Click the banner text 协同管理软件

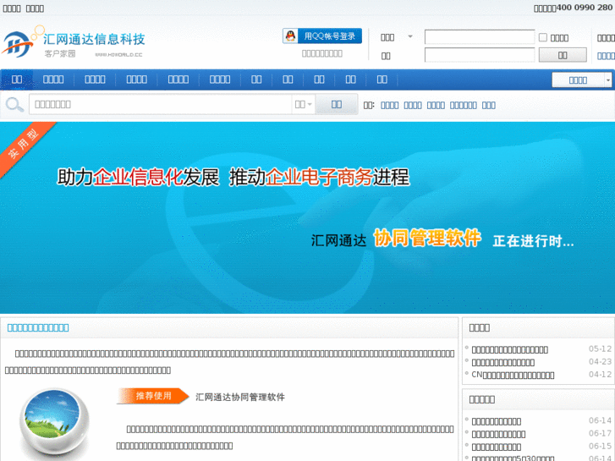pyautogui.click(x=426, y=239)
